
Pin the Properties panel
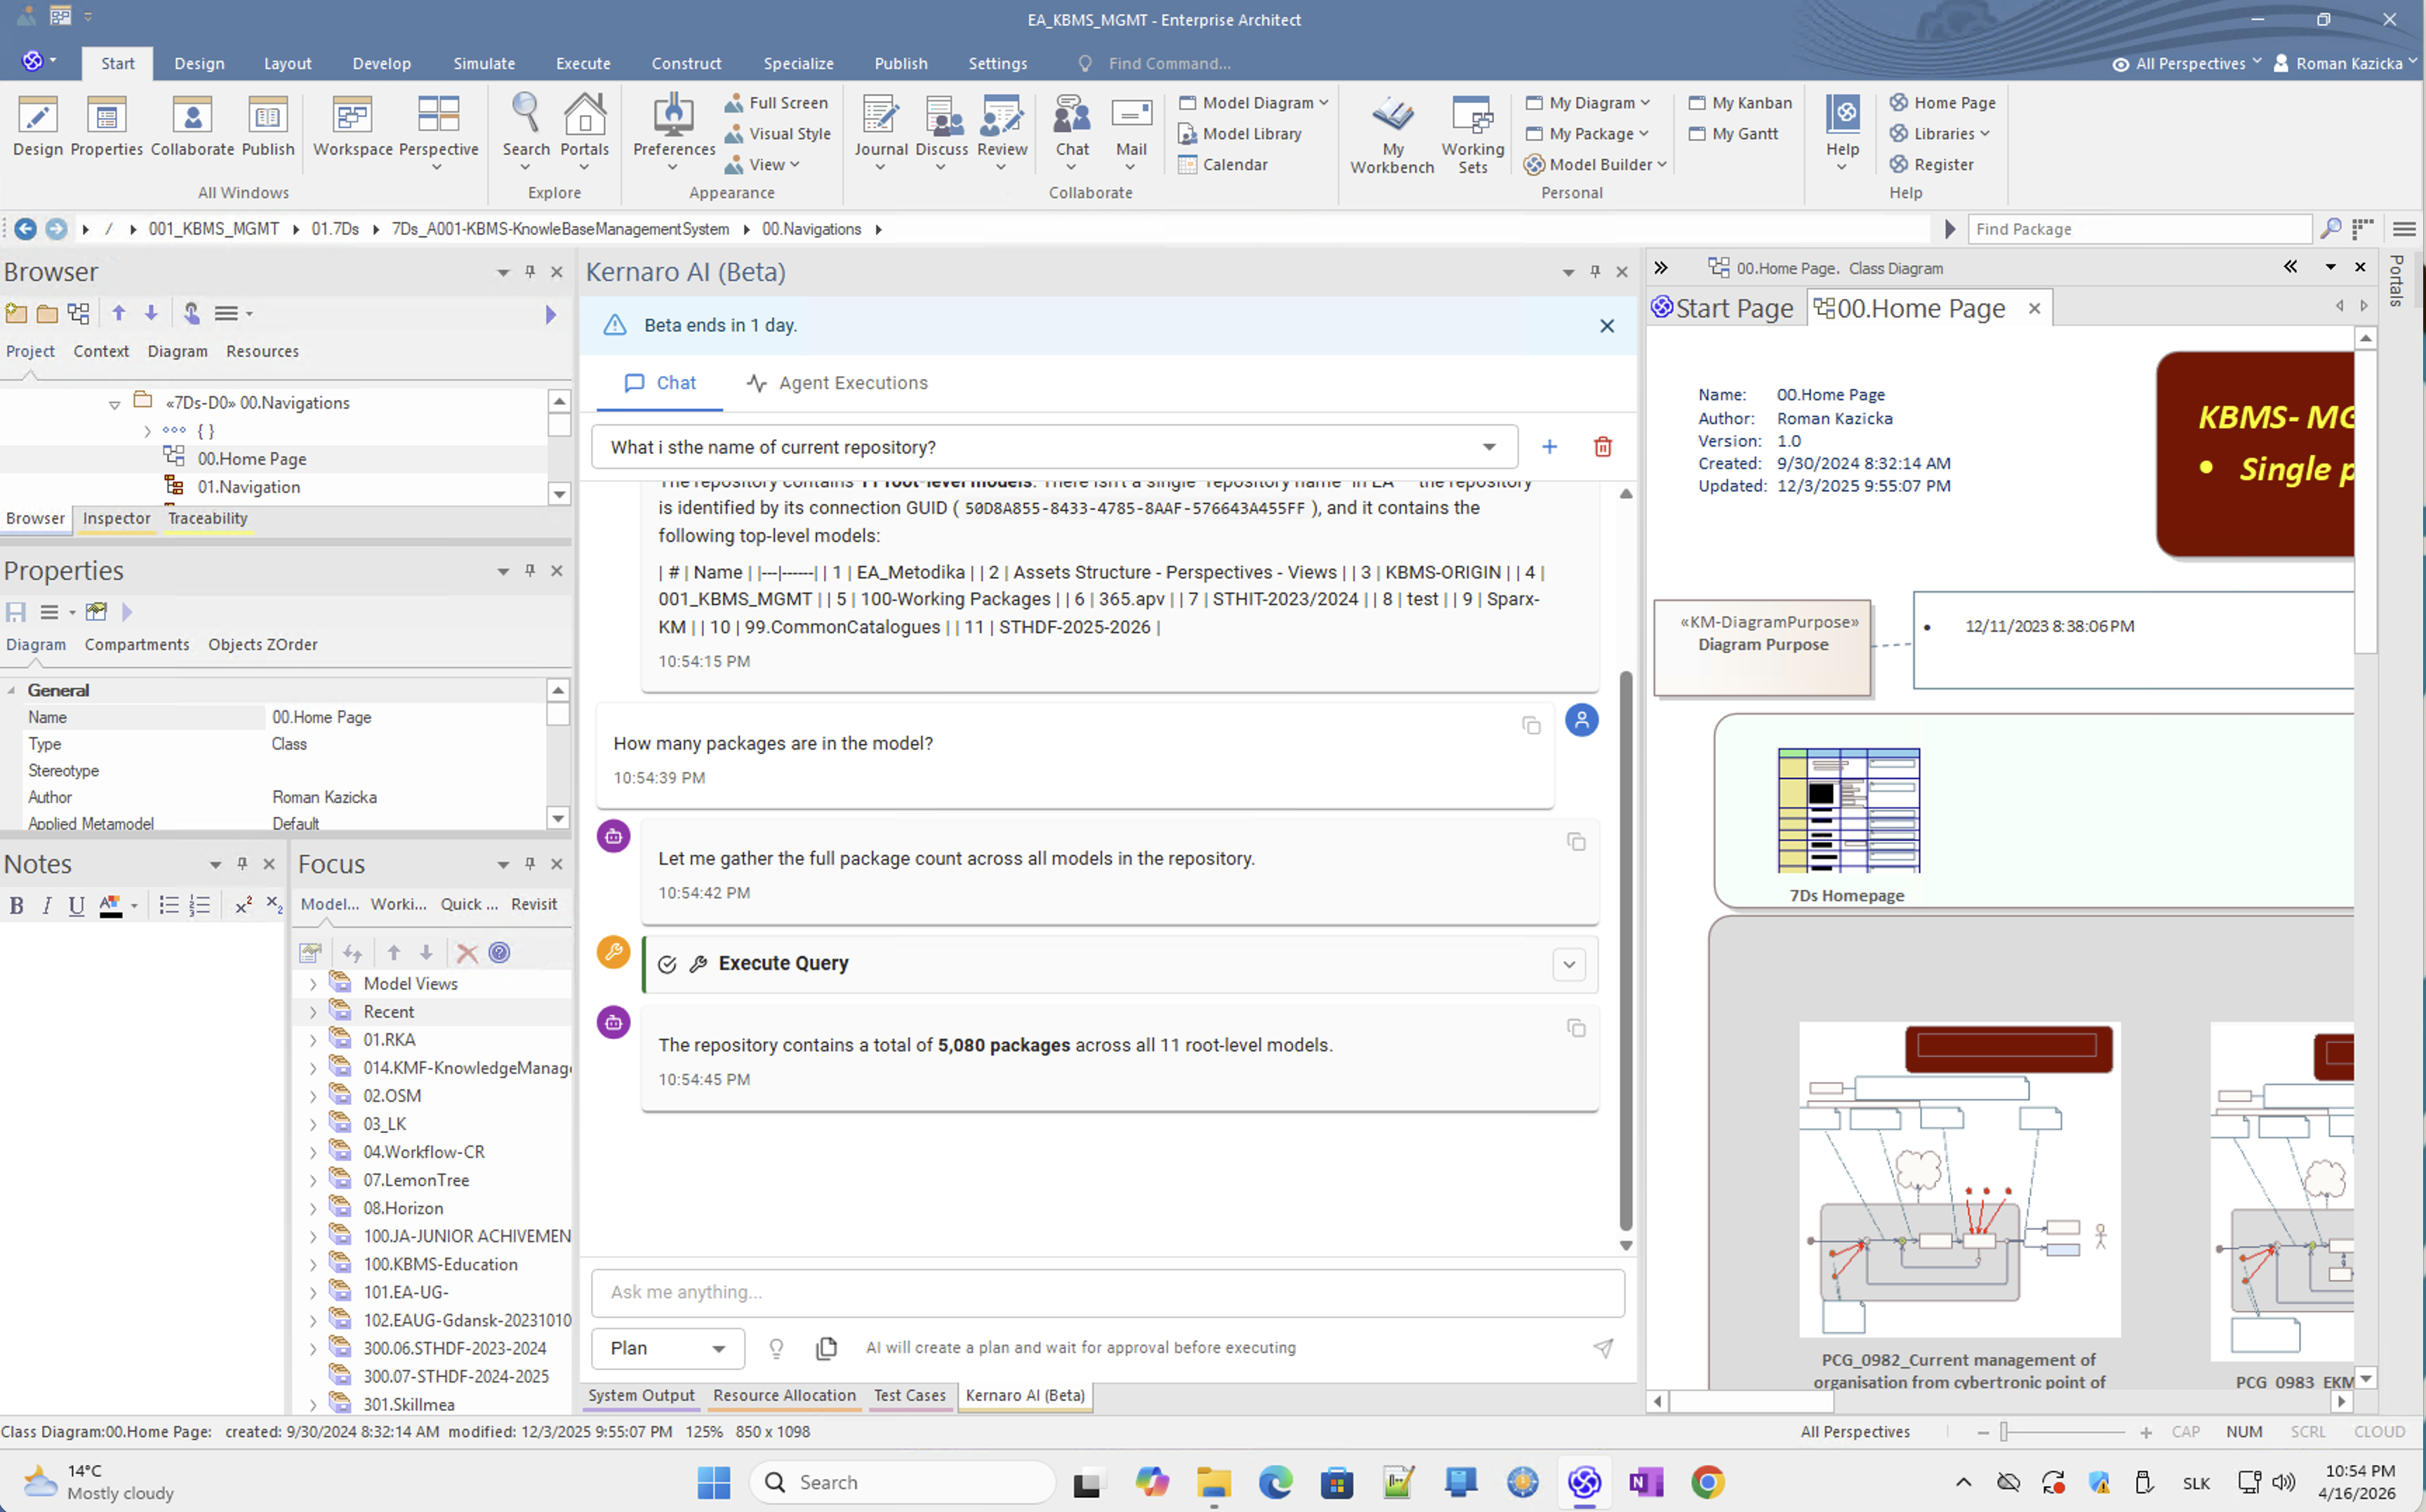click(530, 571)
